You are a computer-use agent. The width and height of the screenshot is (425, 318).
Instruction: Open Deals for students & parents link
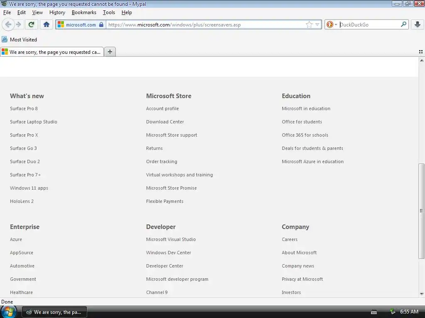tap(312, 148)
